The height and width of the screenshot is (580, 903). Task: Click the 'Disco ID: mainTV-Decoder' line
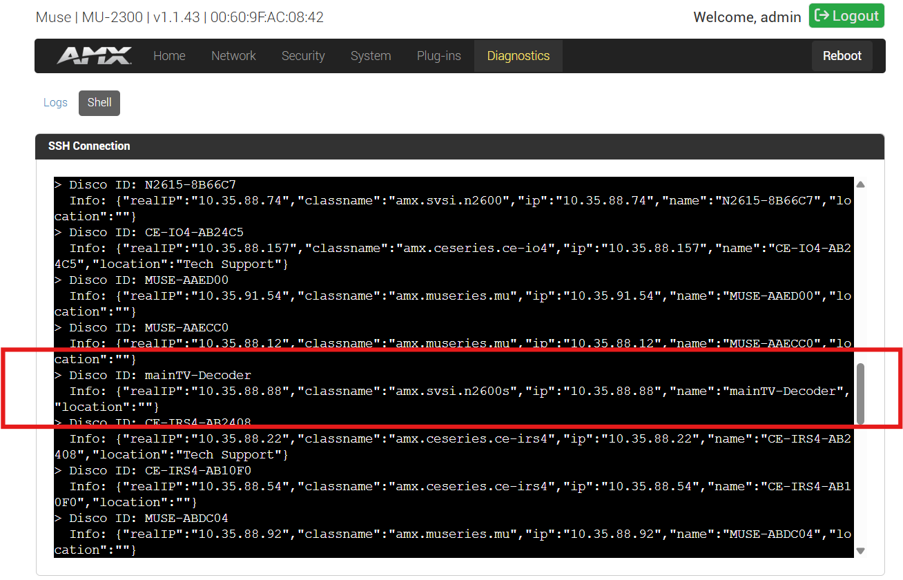153,375
